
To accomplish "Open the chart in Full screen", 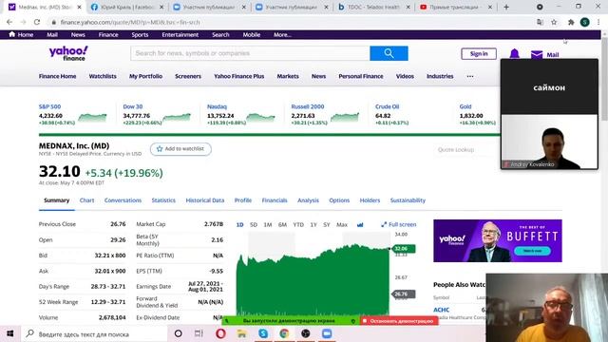I will point(399,224).
